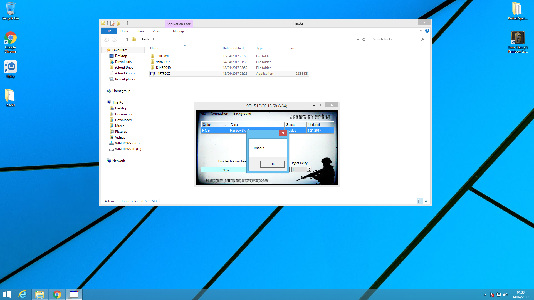Decrease the Inject Delay value

pos(309,171)
